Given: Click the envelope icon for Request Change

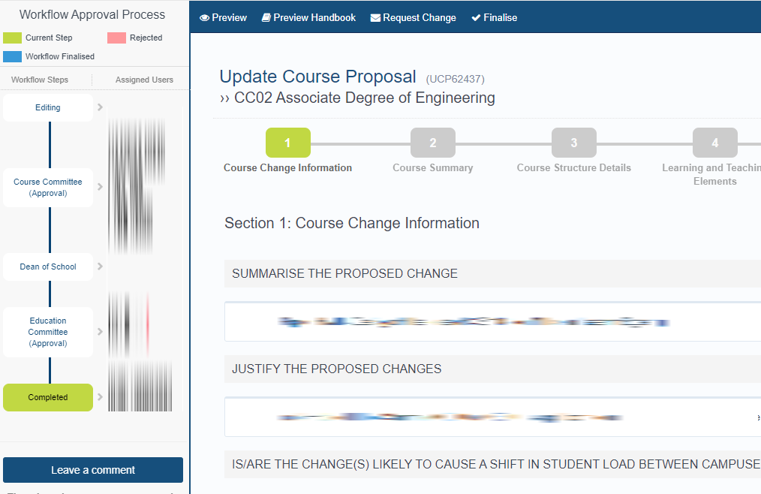Looking at the screenshot, I should point(375,18).
